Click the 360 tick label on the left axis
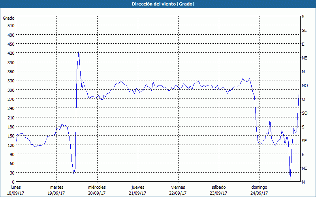Screen dimensions: 316x197 click(10, 72)
